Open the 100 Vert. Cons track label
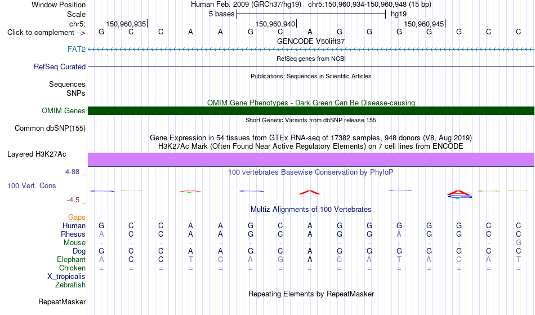 pos(32,186)
